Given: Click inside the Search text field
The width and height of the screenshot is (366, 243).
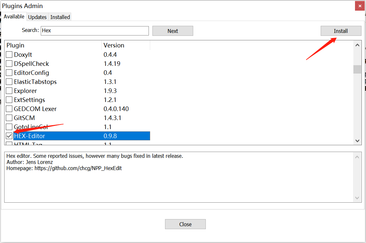Looking at the screenshot, I should (94, 31).
